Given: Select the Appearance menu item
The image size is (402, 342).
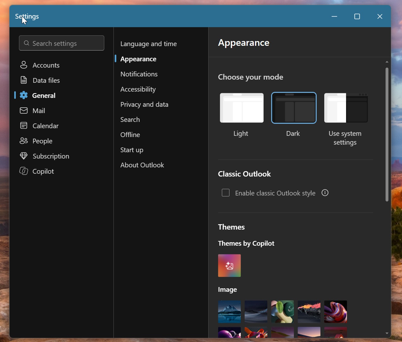Looking at the screenshot, I should click(138, 59).
